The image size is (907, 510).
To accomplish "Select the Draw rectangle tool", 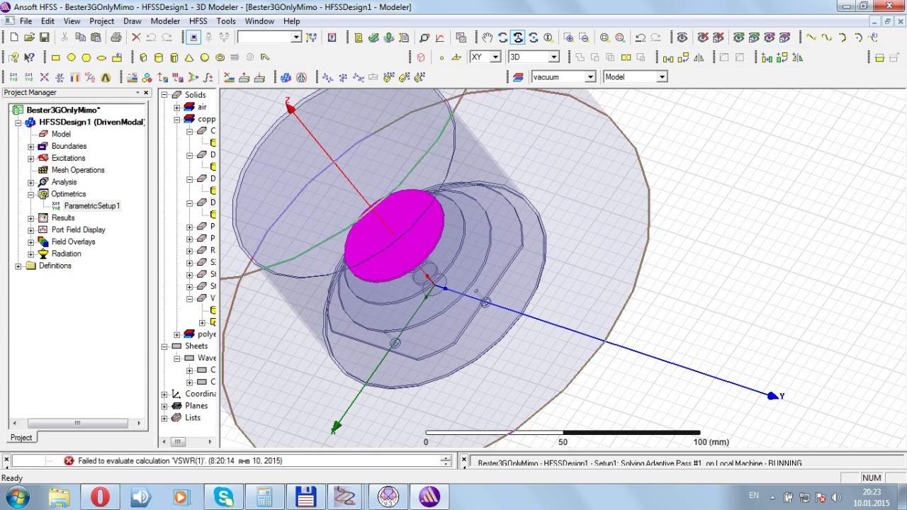I will pos(56,57).
